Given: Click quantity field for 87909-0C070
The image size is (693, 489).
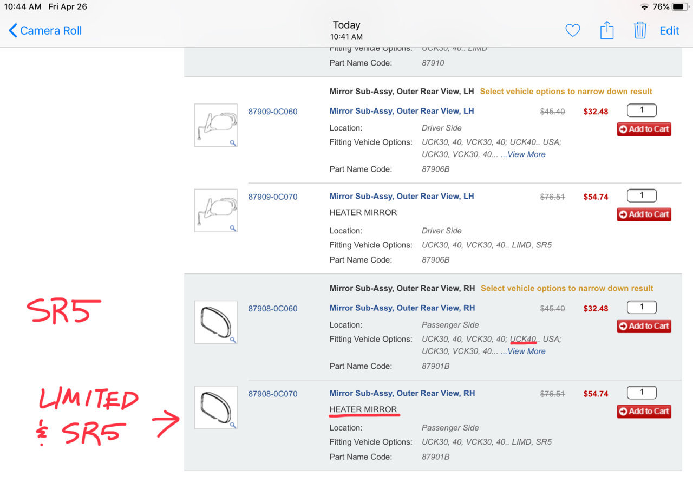Looking at the screenshot, I should 642,195.
